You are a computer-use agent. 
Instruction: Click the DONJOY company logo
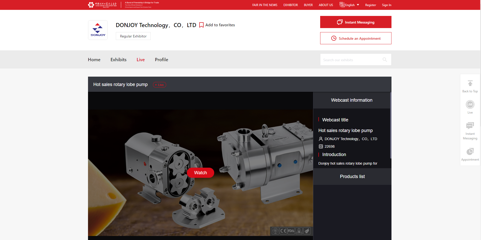[98, 30]
